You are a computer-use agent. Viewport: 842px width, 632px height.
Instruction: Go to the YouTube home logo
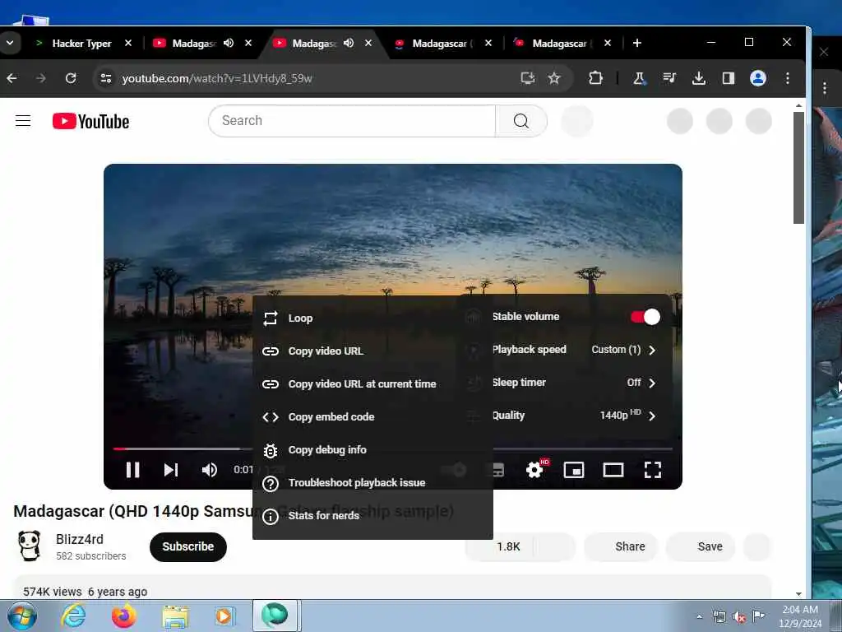[90, 122]
